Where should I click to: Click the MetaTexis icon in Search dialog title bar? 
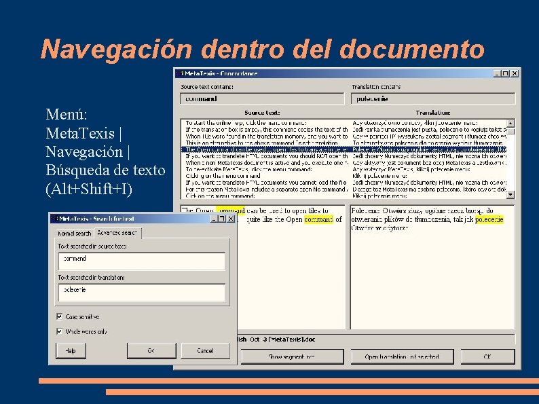[x=54, y=219]
